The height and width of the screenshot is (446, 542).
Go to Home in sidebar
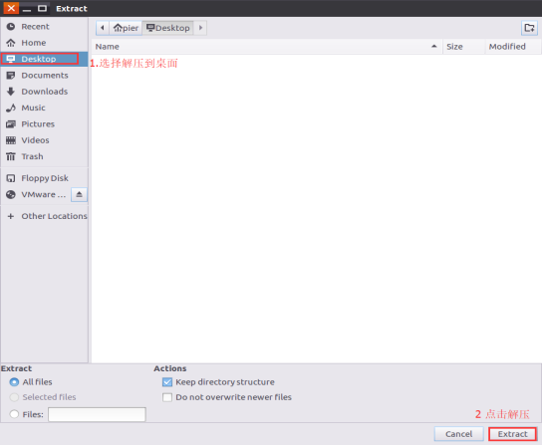44,43
